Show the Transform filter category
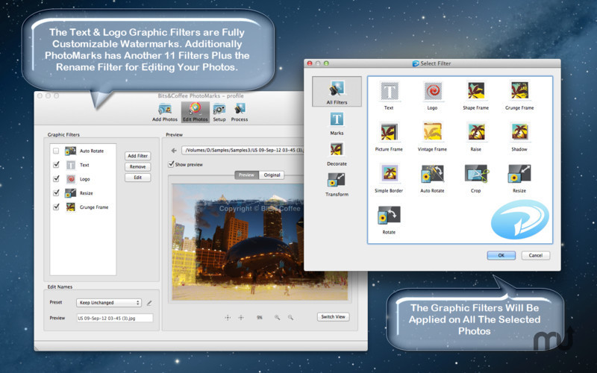 tap(337, 182)
